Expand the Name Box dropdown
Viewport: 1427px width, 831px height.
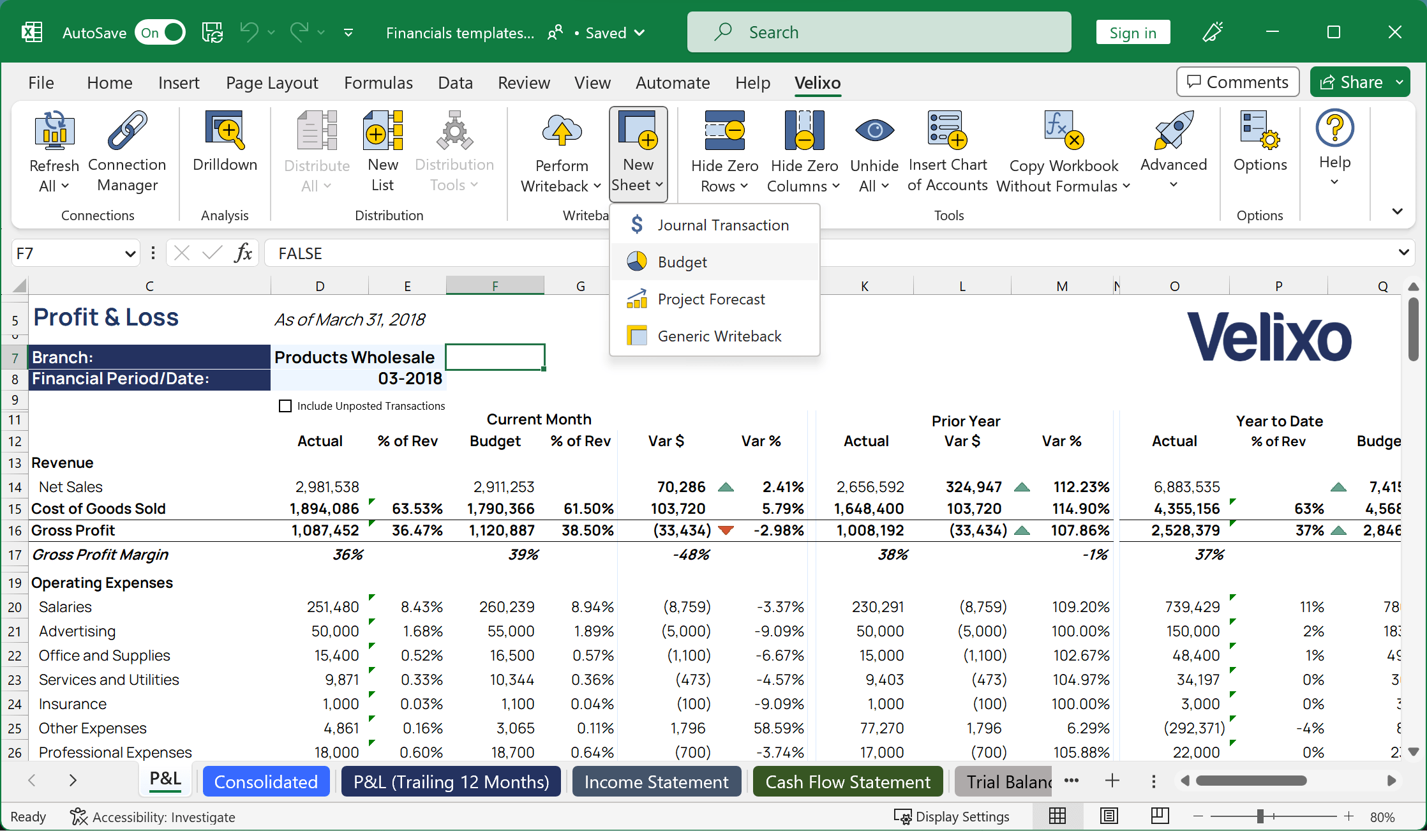pyautogui.click(x=130, y=254)
